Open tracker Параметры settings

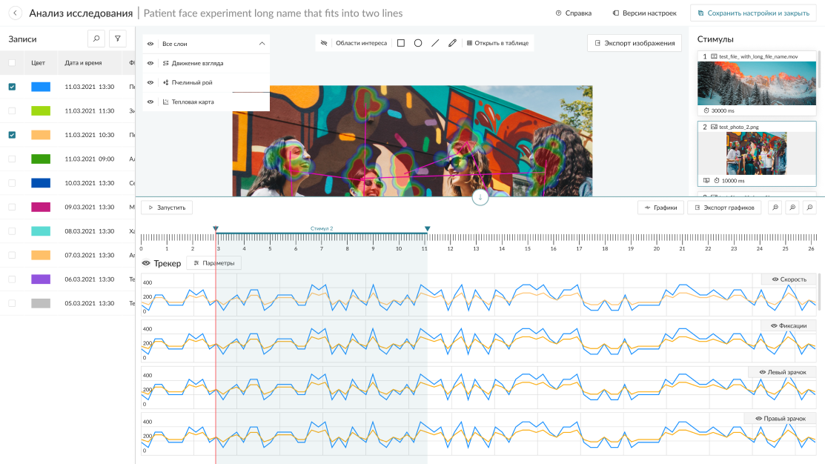point(213,263)
